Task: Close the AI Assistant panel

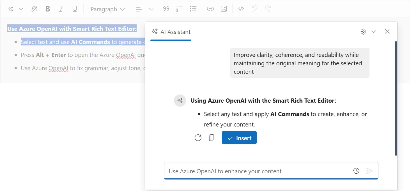Action: tap(387, 31)
